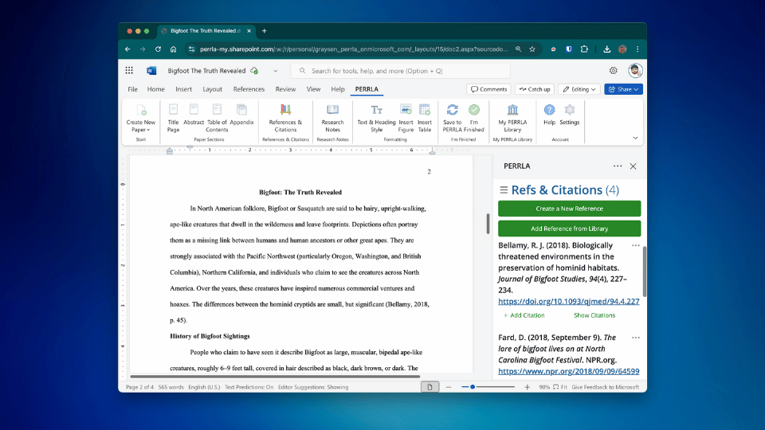This screenshot has width=765, height=430.
Task: Expand the Editing mode dropdown
Action: coord(579,89)
